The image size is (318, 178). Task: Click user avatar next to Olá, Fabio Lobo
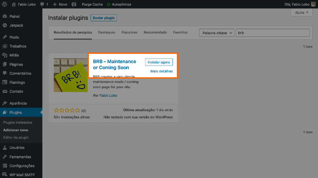[x=313, y=4]
